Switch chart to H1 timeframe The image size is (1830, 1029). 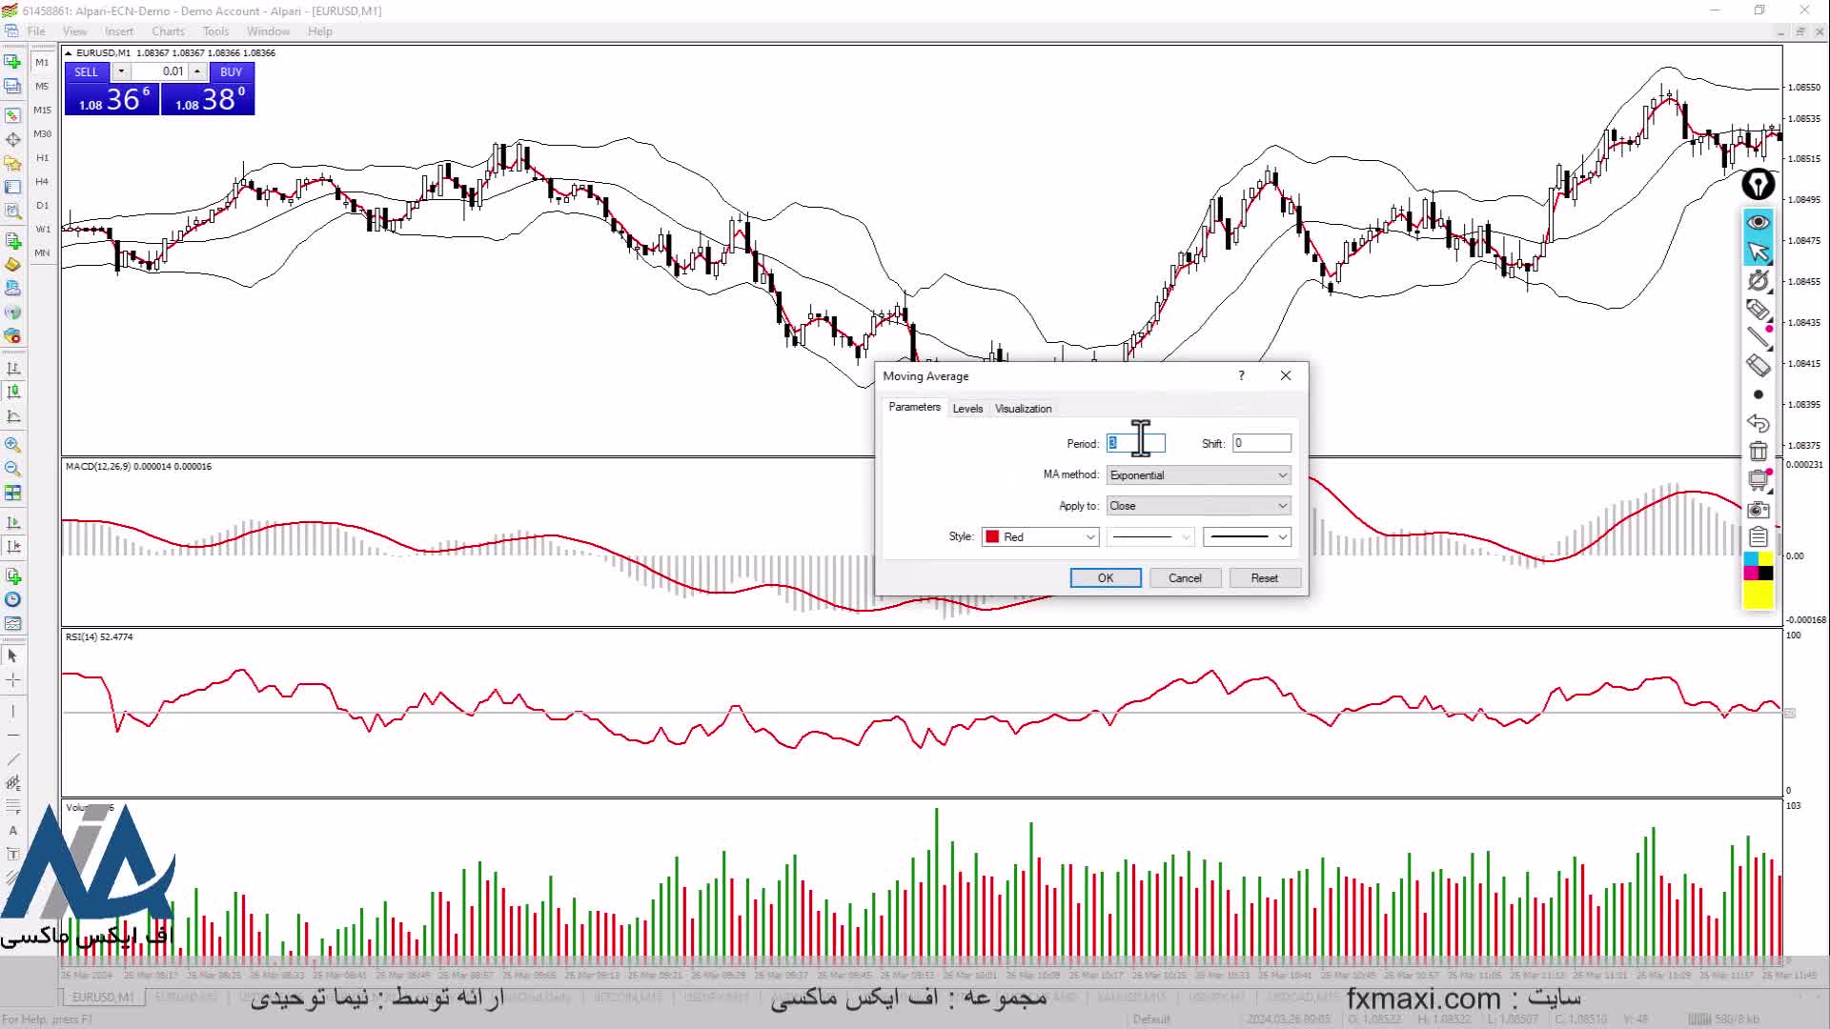click(x=42, y=158)
